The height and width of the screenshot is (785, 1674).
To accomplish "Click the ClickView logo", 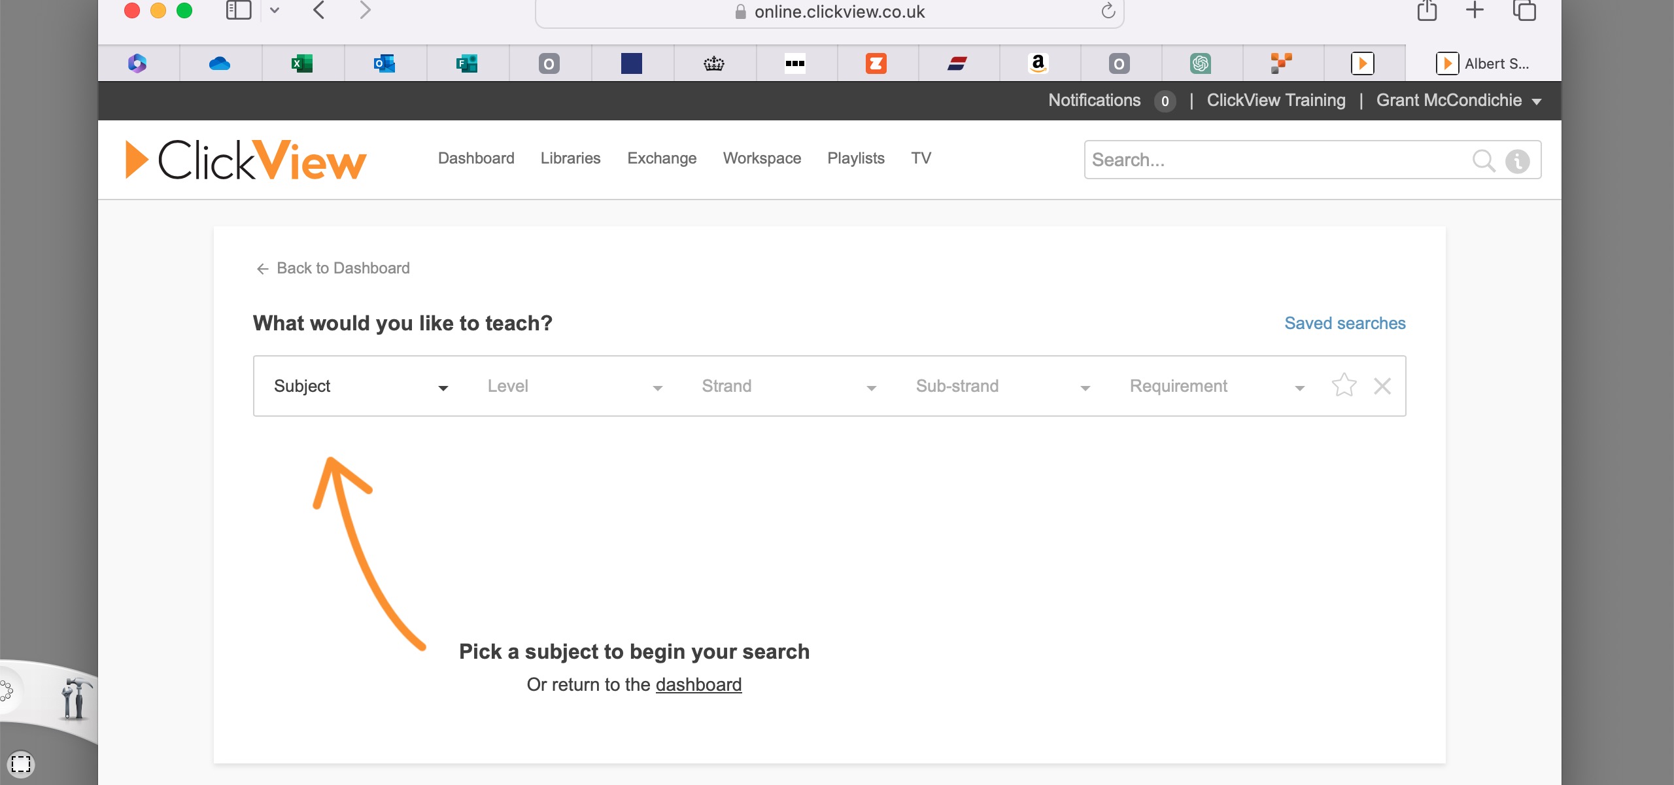I will tap(246, 160).
